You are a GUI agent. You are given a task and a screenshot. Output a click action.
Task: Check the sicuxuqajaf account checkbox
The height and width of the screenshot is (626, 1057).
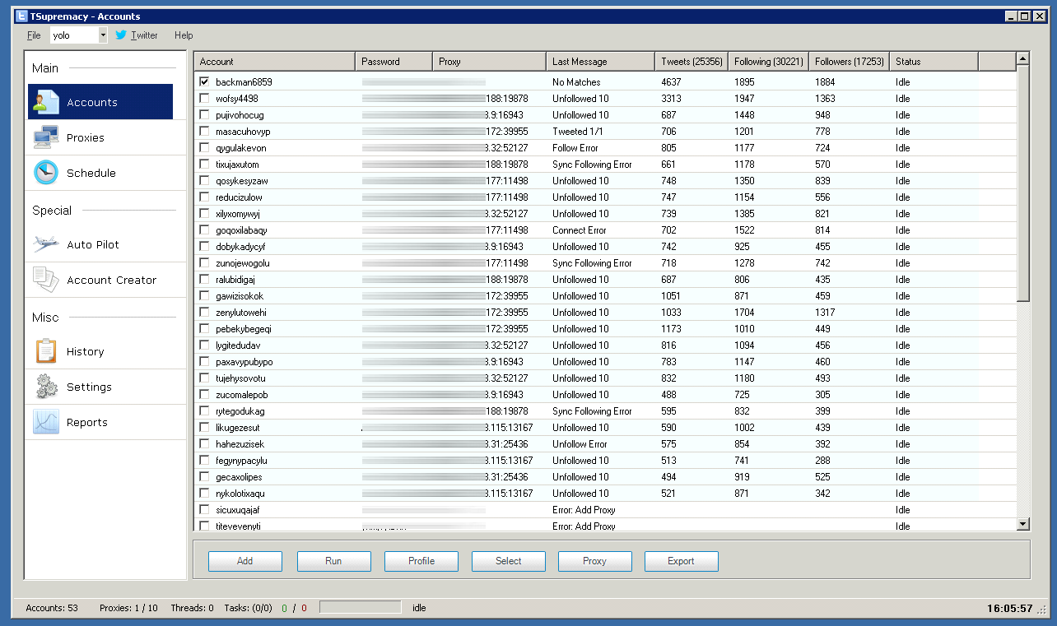click(x=204, y=510)
